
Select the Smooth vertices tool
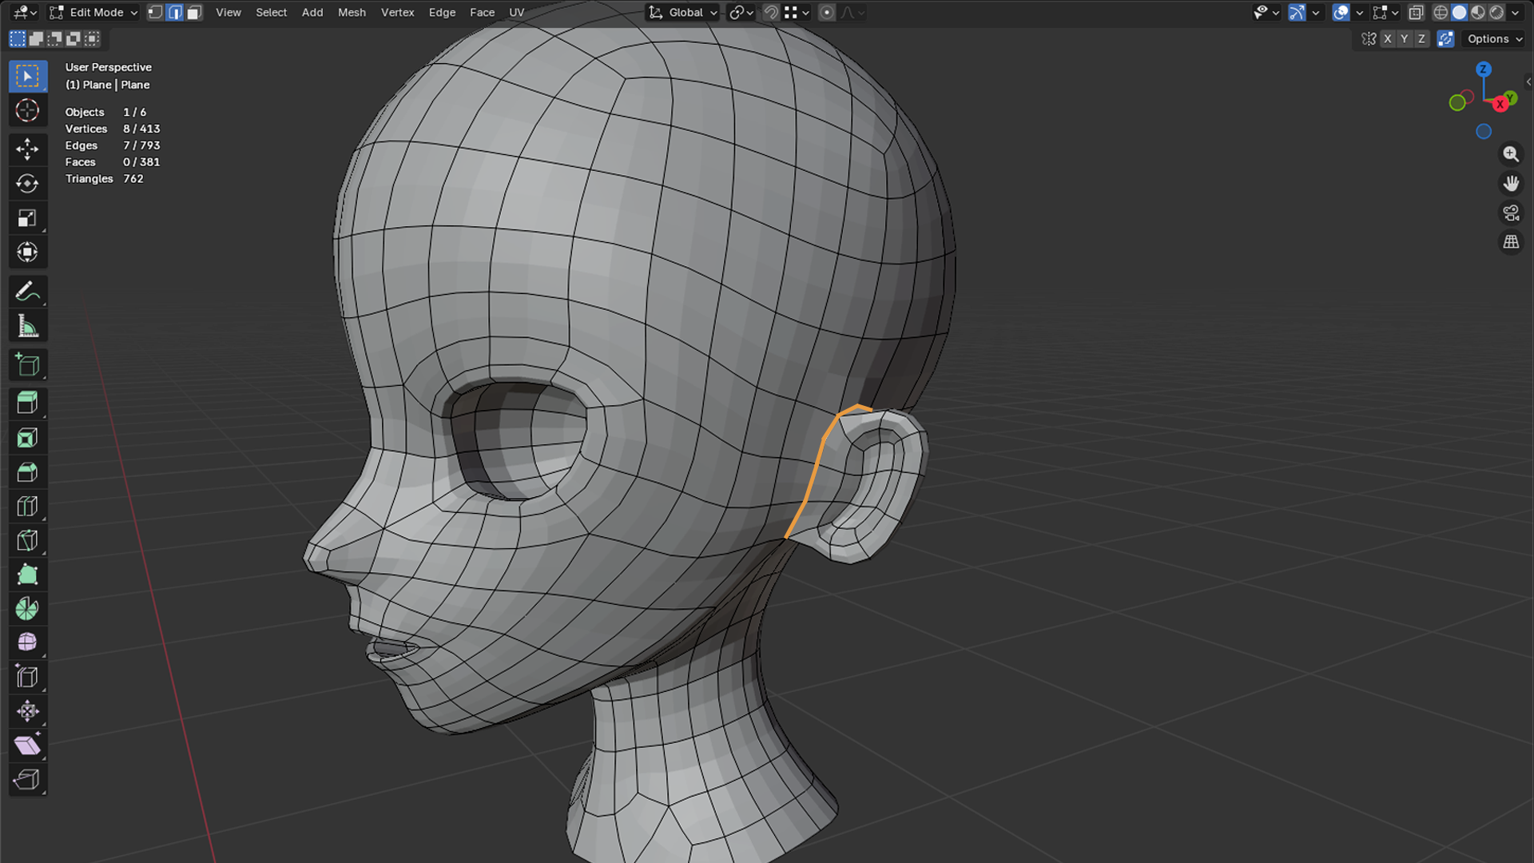click(27, 643)
